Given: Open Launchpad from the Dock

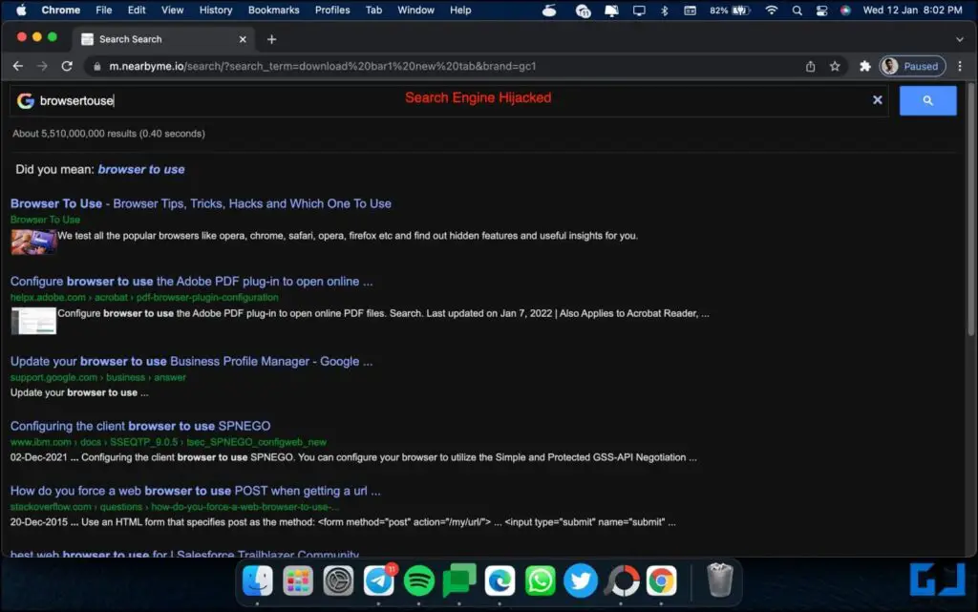Looking at the screenshot, I should [x=298, y=580].
